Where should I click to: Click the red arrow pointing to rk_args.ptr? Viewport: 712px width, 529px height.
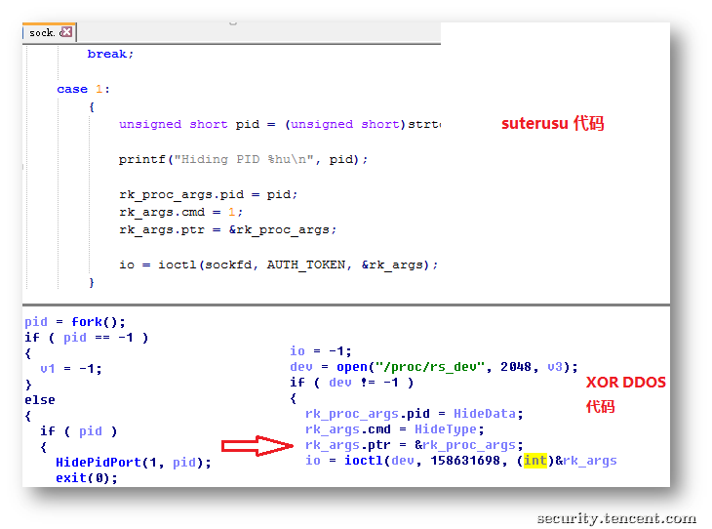[x=257, y=446]
